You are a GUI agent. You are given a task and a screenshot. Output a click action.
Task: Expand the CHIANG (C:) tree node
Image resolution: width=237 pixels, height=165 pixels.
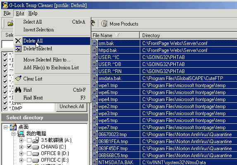coord(22,147)
